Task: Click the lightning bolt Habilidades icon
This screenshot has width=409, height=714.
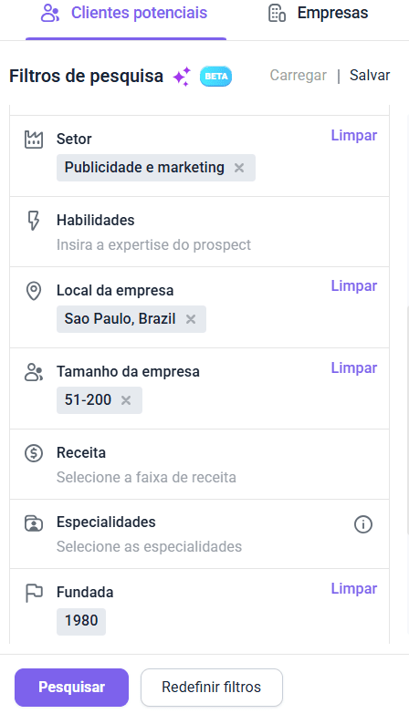Action: 33,221
